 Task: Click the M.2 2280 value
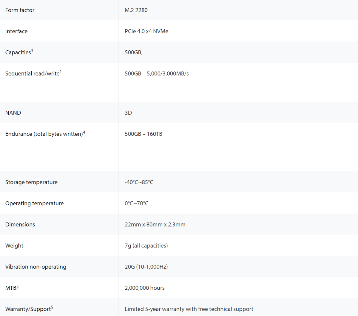(136, 10)
